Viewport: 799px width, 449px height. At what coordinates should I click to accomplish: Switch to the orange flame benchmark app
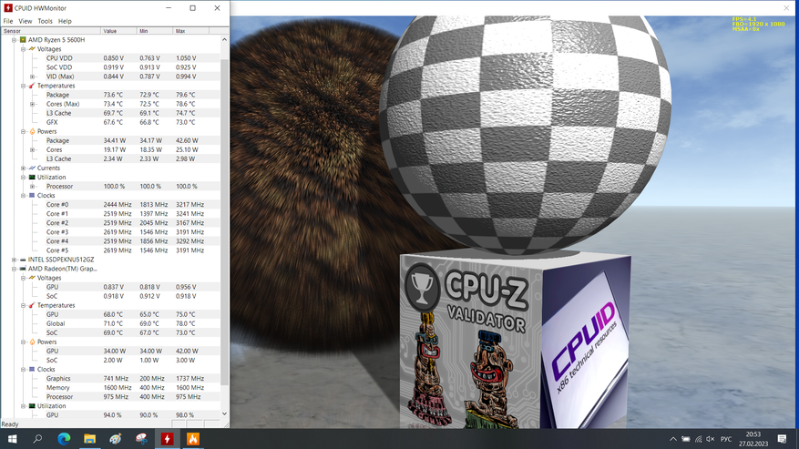pos(192,439)
